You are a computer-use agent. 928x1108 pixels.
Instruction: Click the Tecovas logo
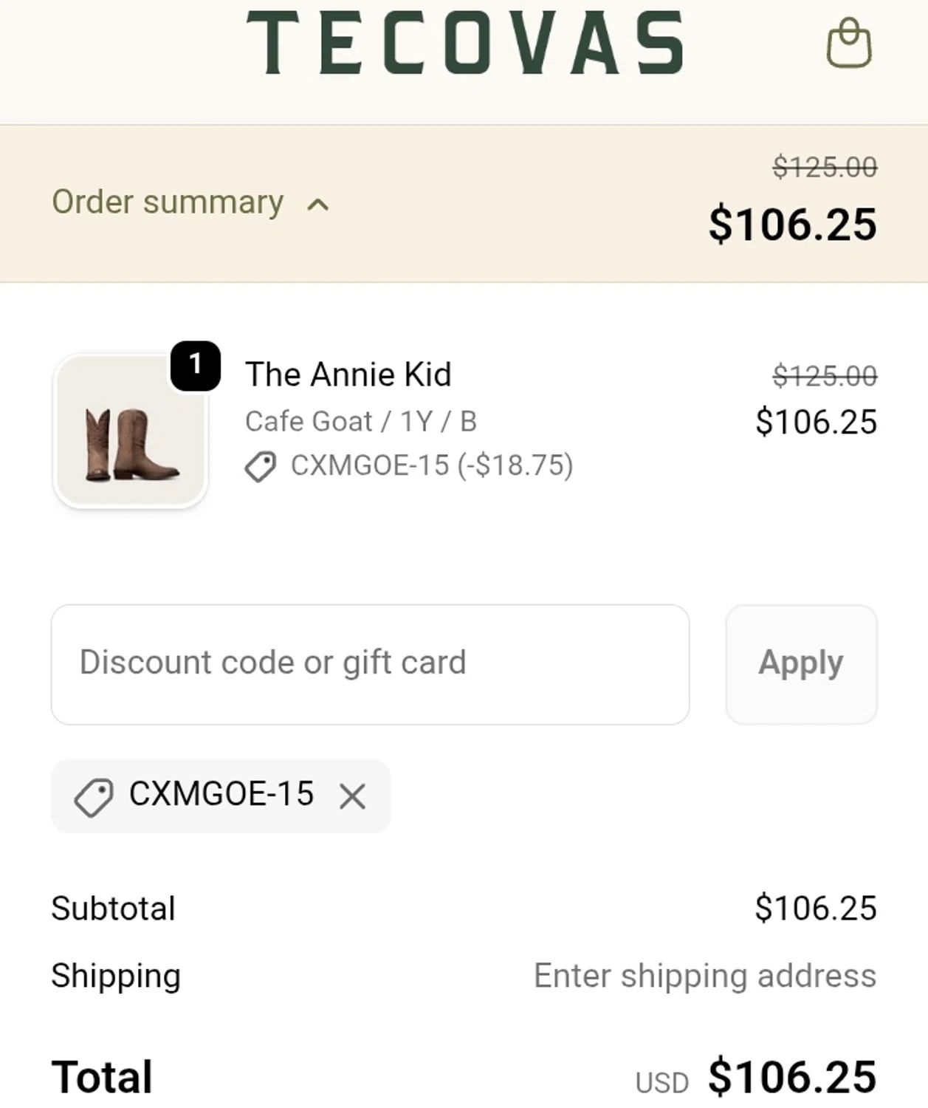tap(465, 43)
